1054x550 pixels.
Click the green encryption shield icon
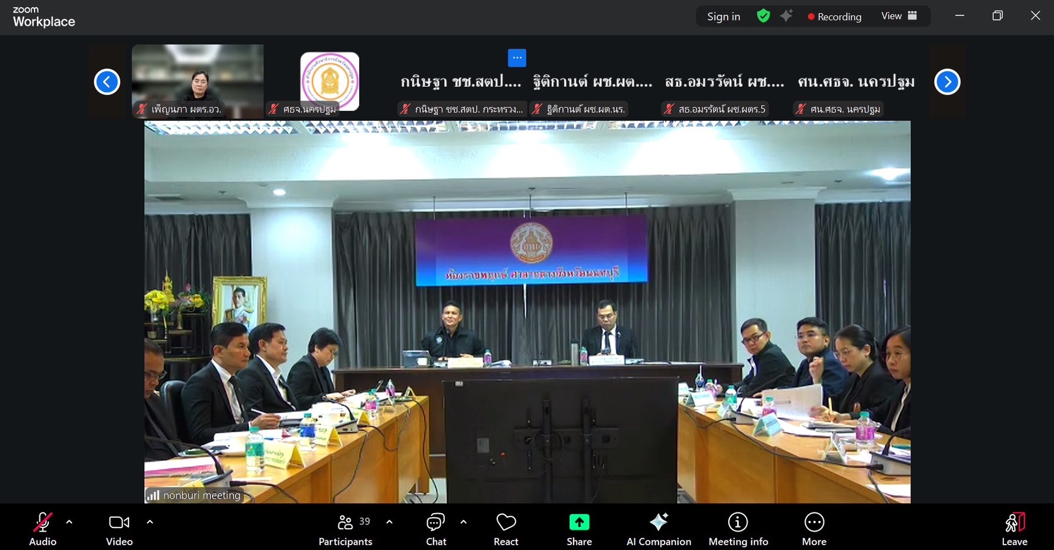point(763,16)
